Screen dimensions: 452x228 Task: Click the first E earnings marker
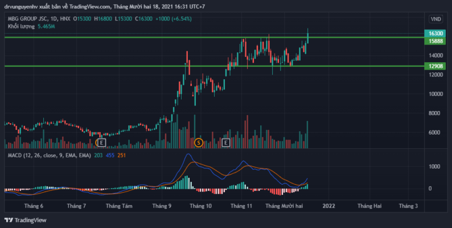tap(101, 142)
